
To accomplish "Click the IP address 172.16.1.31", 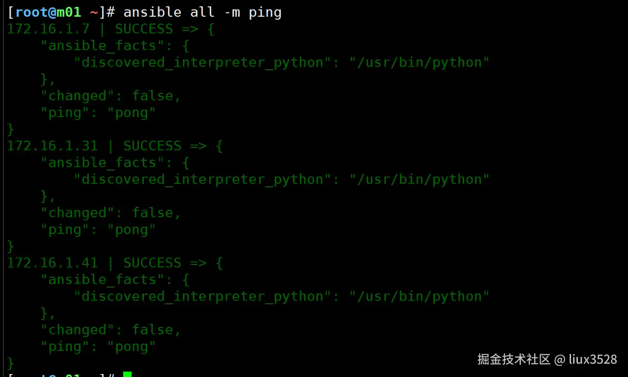I will [52, 146].
